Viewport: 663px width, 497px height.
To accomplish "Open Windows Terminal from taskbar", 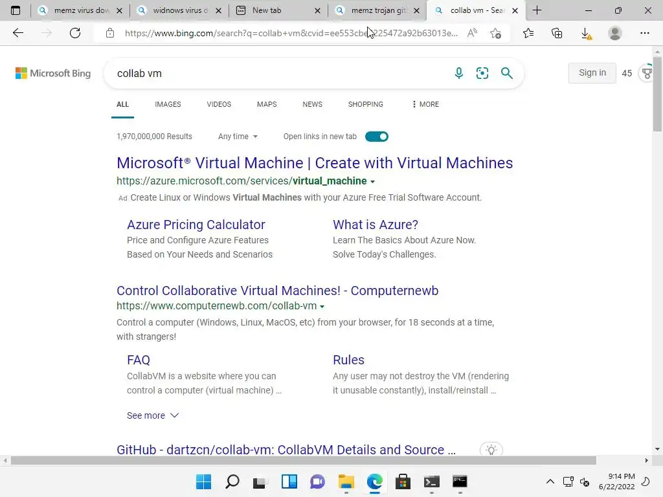I will pos(431,481).
